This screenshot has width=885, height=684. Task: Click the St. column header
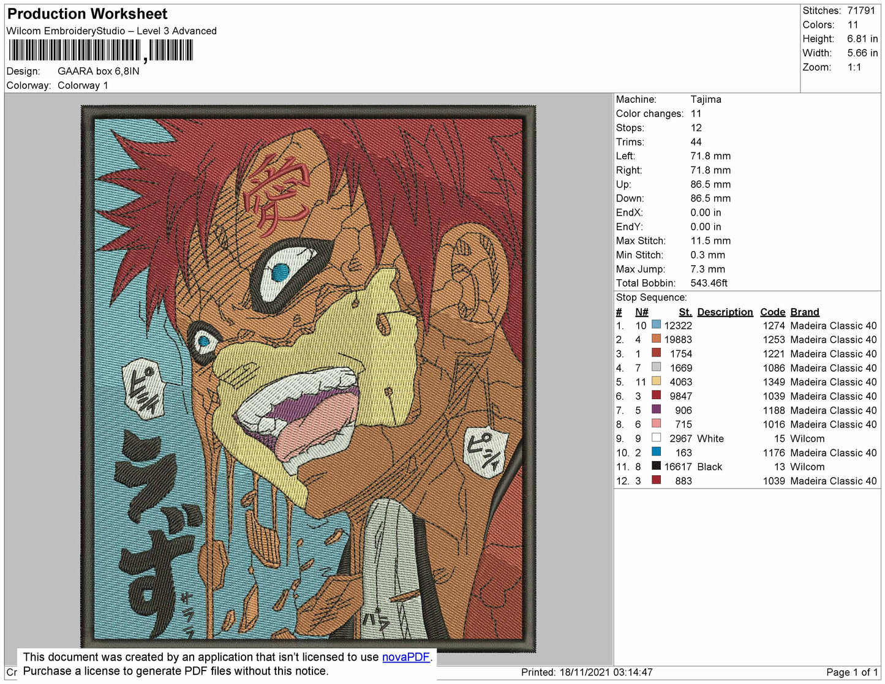685,312
